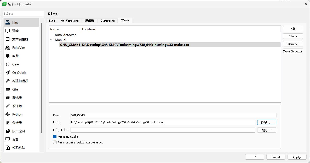Screen dimensions: 310x163
Task: Disable the Autorun CMake checkbox
Action: (55, 137)
